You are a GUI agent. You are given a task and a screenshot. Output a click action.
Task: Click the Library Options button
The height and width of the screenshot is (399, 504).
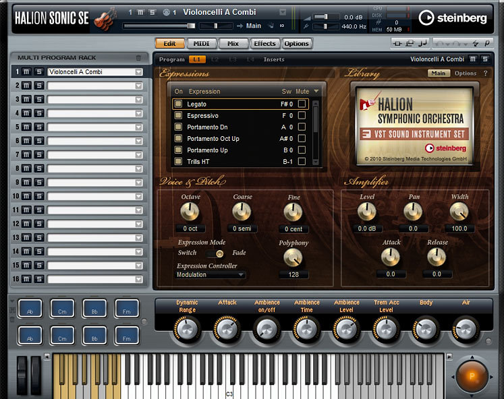465,73
